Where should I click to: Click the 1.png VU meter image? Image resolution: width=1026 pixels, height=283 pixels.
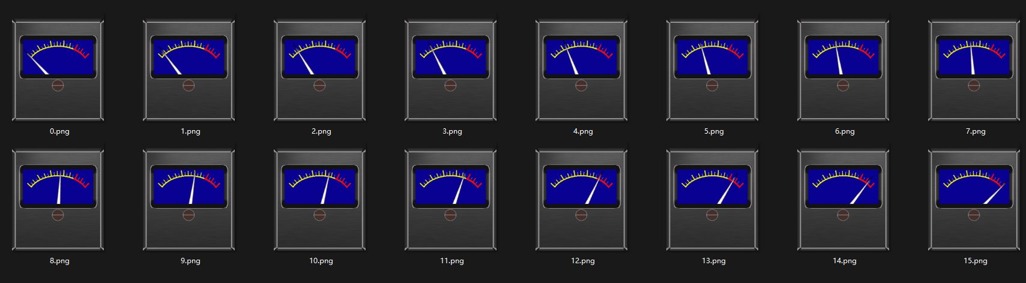click(x=189, y=70)
